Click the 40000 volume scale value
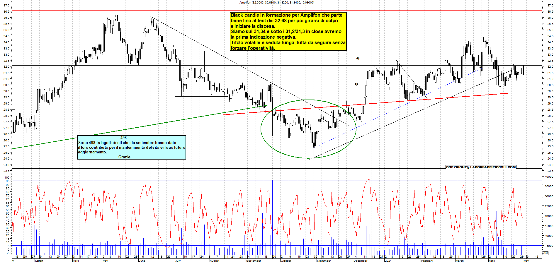The height and width of the screenshot is (262, 554). 549,177
